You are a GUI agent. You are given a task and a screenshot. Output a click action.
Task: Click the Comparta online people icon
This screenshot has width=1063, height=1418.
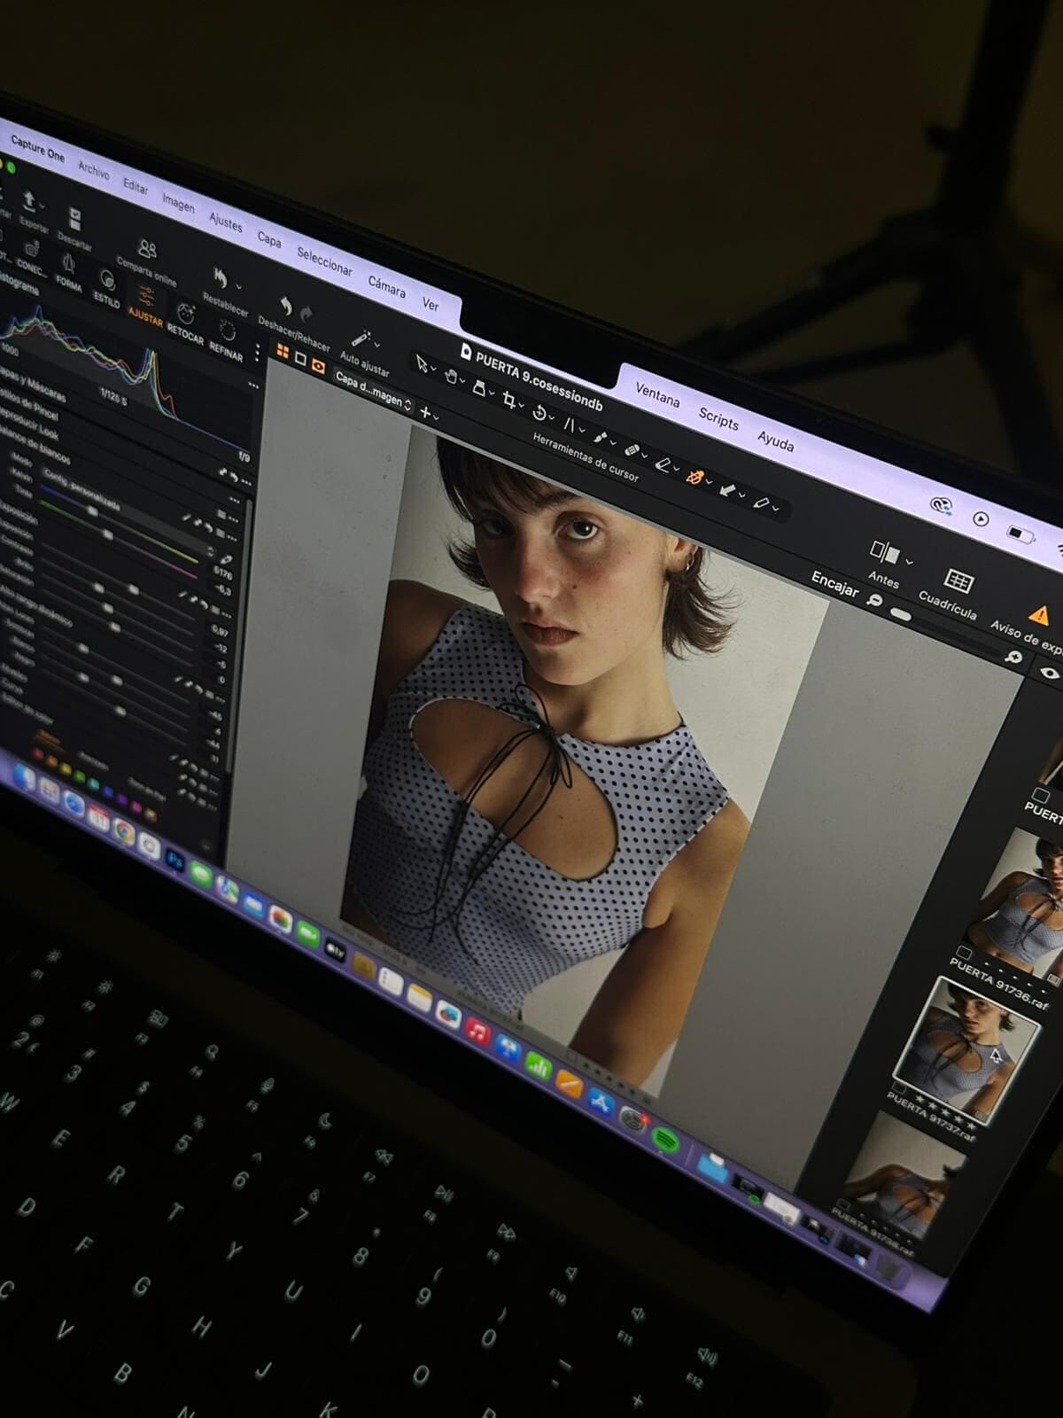tap(147, 250)
